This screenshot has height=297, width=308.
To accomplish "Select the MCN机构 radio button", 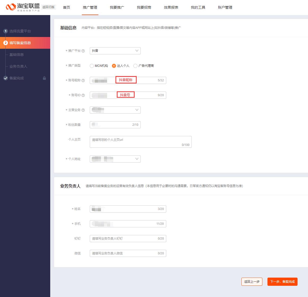I will click(x=92, y=66).
